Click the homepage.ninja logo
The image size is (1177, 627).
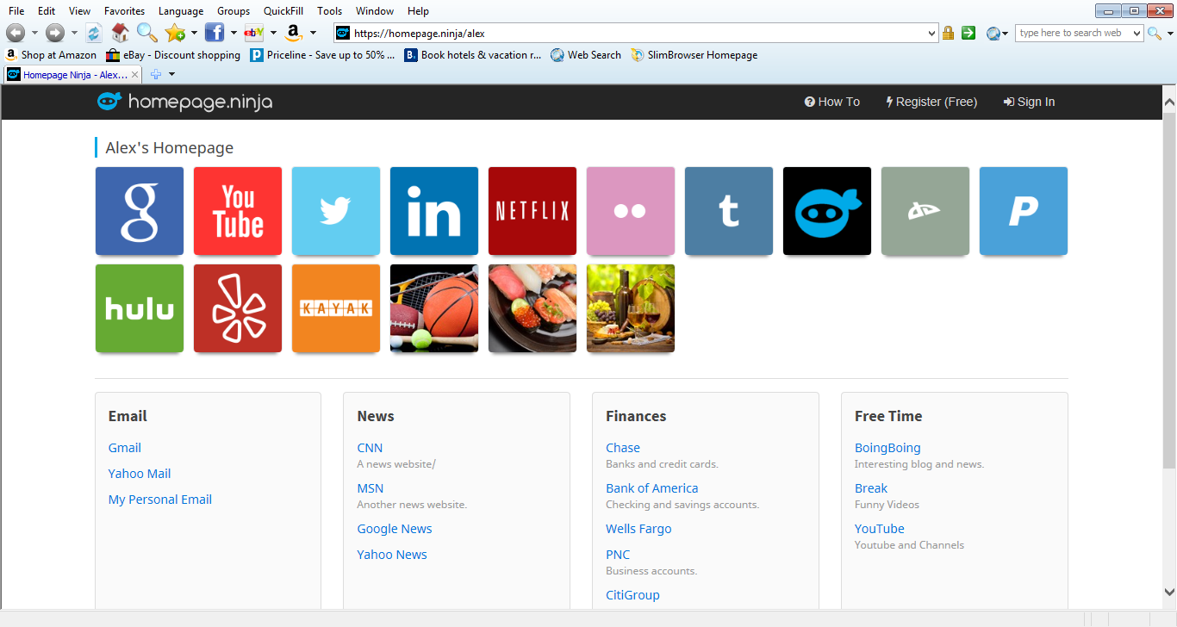coord(184,102)
